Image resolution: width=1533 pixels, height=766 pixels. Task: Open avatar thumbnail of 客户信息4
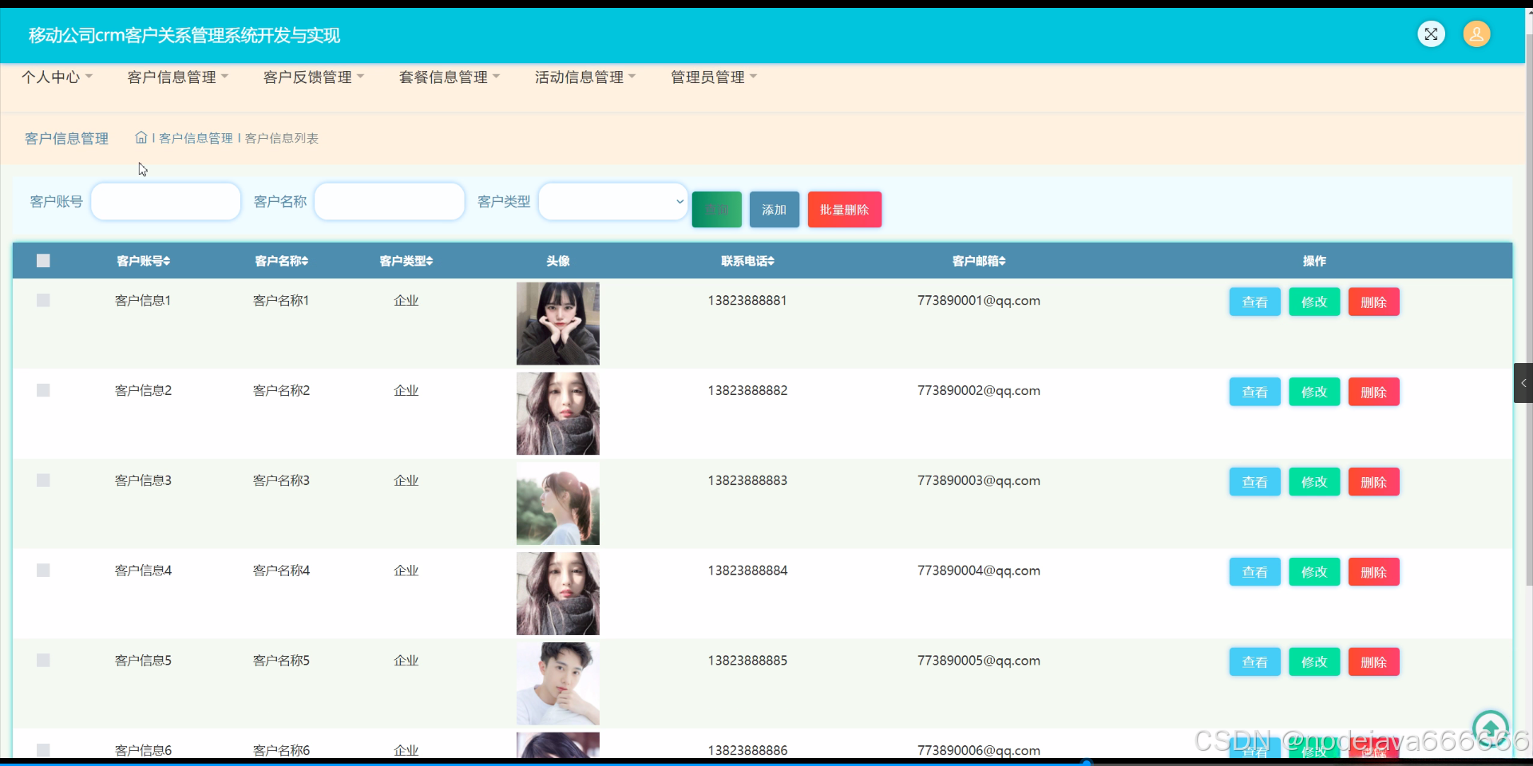557,594
